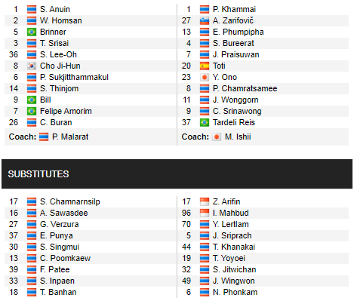354x301 pixels.
Task: Click Brazil flag next to Felipe Amorim
Action: click(32, 111)
